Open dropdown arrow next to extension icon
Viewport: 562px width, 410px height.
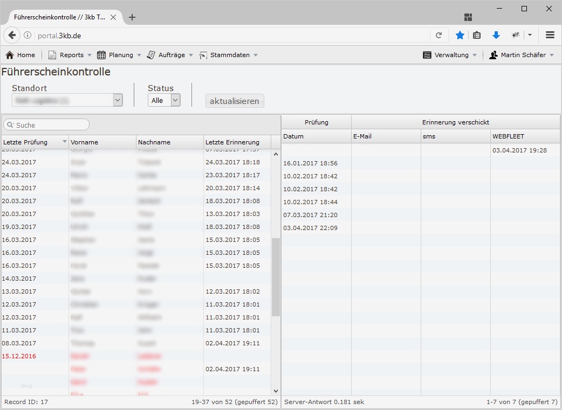[530, 35]
